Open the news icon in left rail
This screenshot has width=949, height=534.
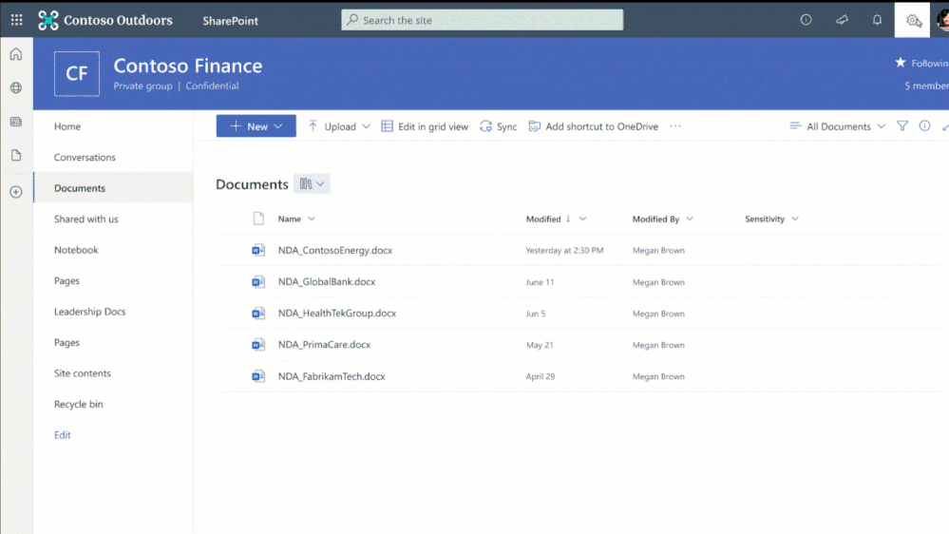[16, 122]
